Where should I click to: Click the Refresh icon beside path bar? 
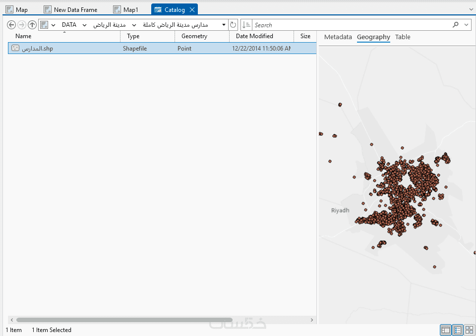[233, 25]
